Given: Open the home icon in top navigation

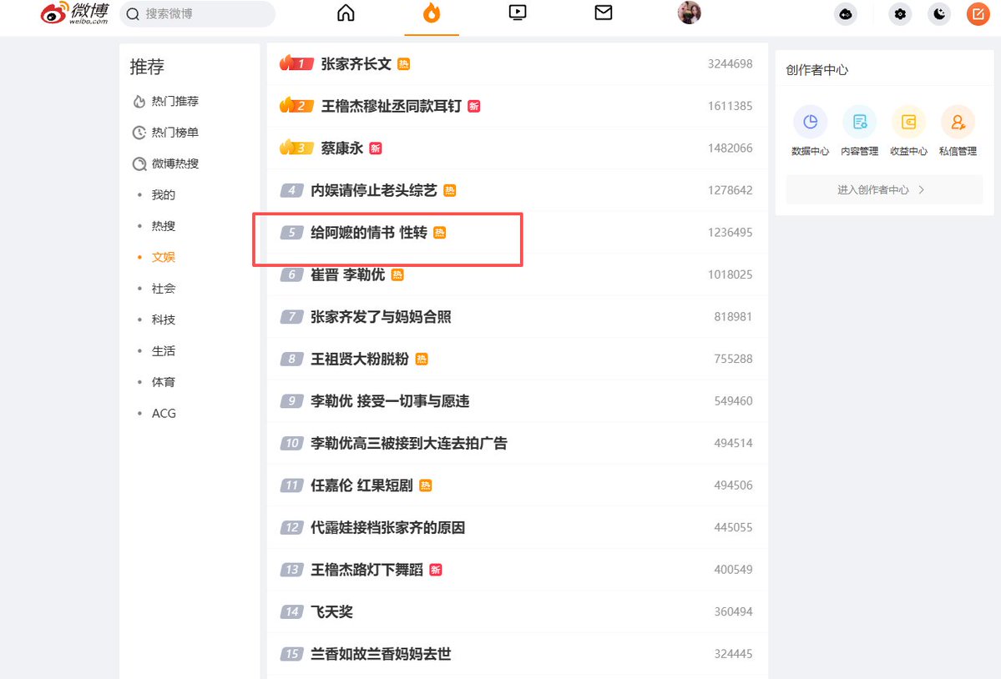Looking at the screenshot, I should 346,13.
